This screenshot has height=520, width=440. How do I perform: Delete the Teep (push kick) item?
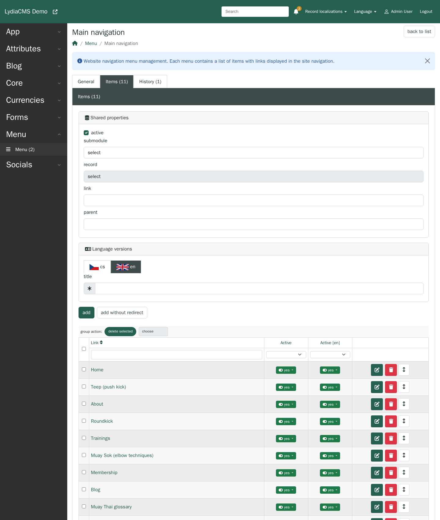click(x=391, y=387)
